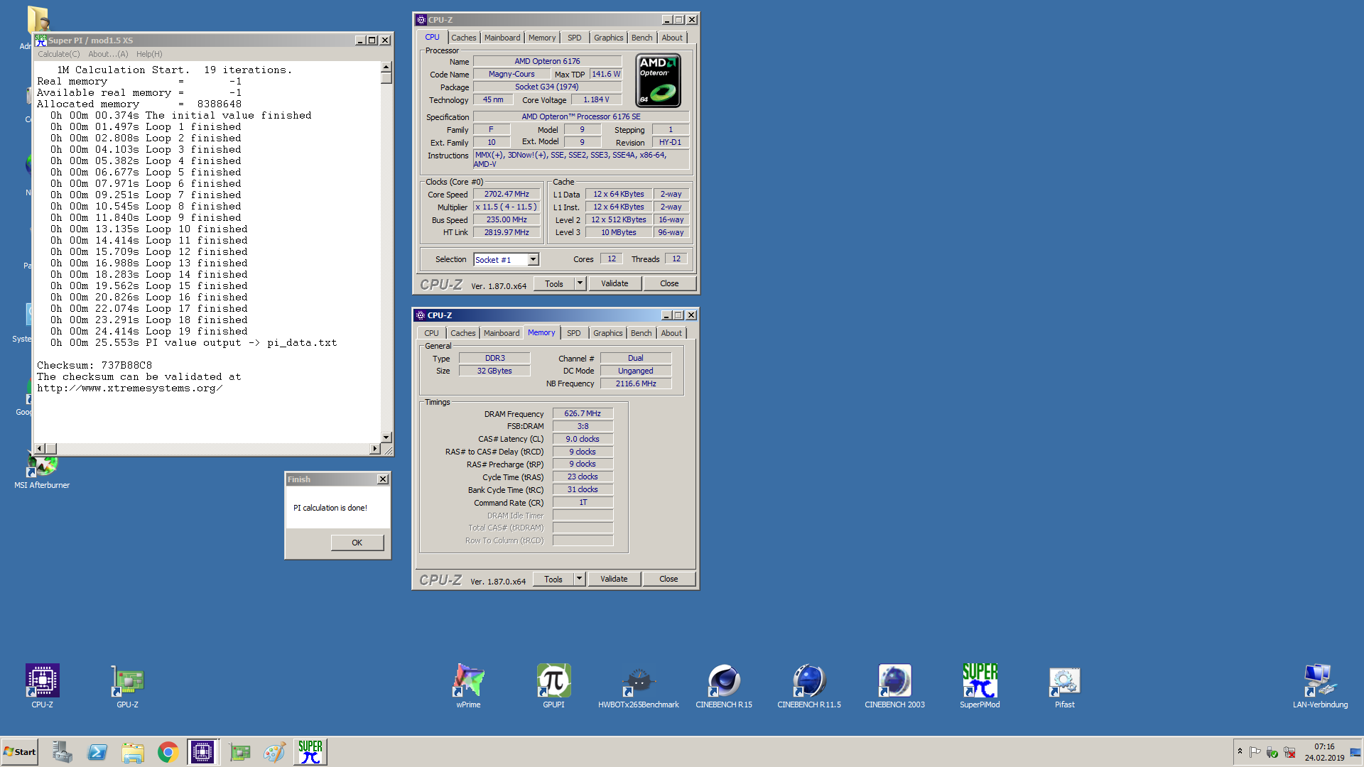Click Validate in top CPU-Z window

[x=615, y=283]
